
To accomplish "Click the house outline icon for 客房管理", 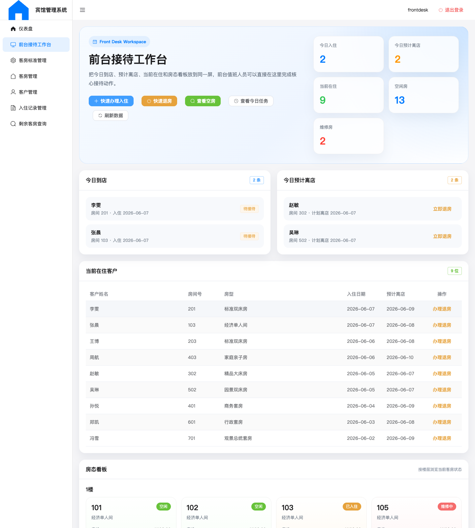I will 13,76.
